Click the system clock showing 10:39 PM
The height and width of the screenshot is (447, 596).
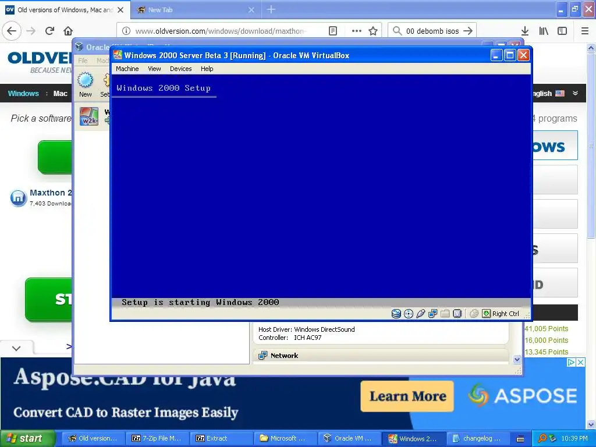(574, 438)
